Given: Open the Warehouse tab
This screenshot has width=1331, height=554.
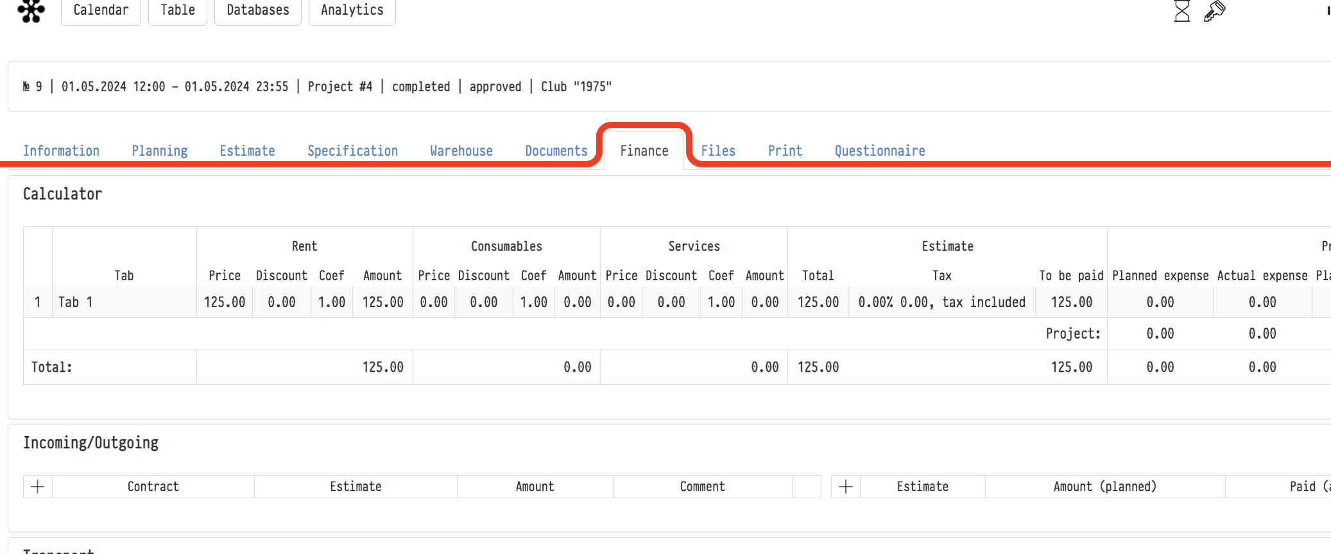Looking at the screenshot, I should pyautogui.click(x=461, y=151).
